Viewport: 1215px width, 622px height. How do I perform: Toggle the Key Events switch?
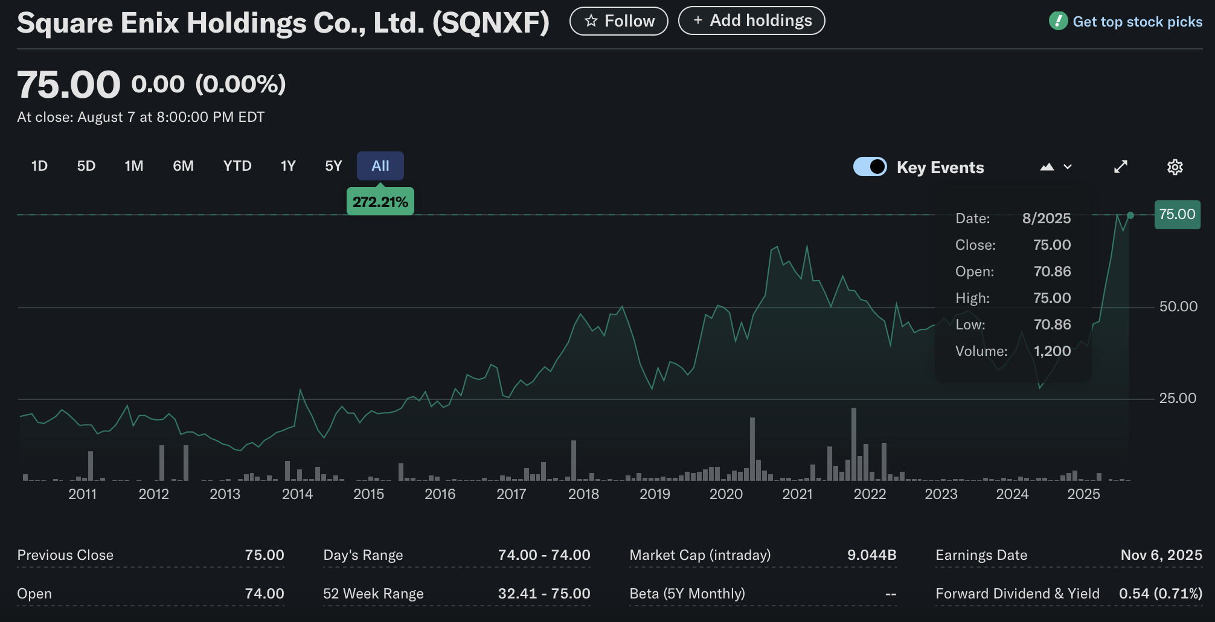coord(870,167)
